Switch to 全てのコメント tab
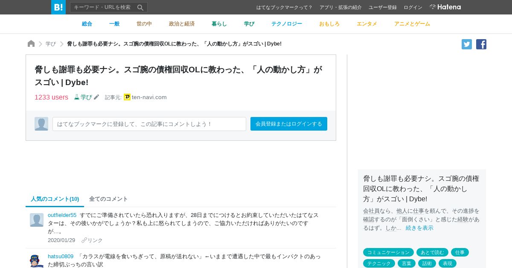Viewport: 512px width, 268px height. tap(108, 199)
